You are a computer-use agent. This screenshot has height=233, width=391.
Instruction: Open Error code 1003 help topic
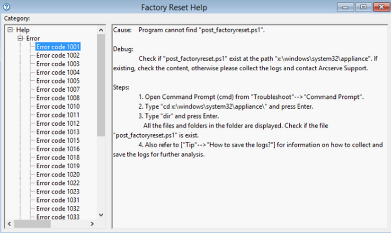click(58, 64)
